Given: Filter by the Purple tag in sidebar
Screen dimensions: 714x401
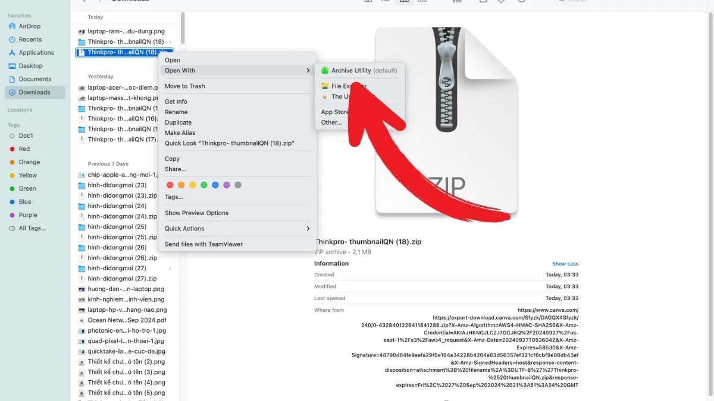Looking at the screenshot, I should click(x=27, y=215).
